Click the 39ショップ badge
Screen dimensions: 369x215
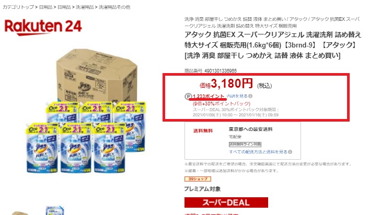(198, 179)
